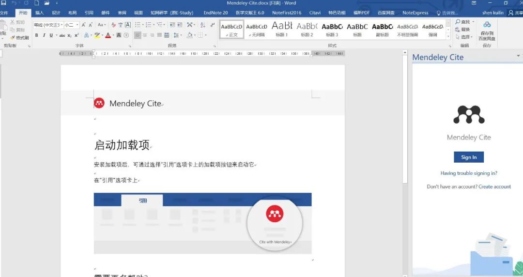
Task: Apply yellow text highlight color
Action: pyautogui.click(x=96, y=35)
